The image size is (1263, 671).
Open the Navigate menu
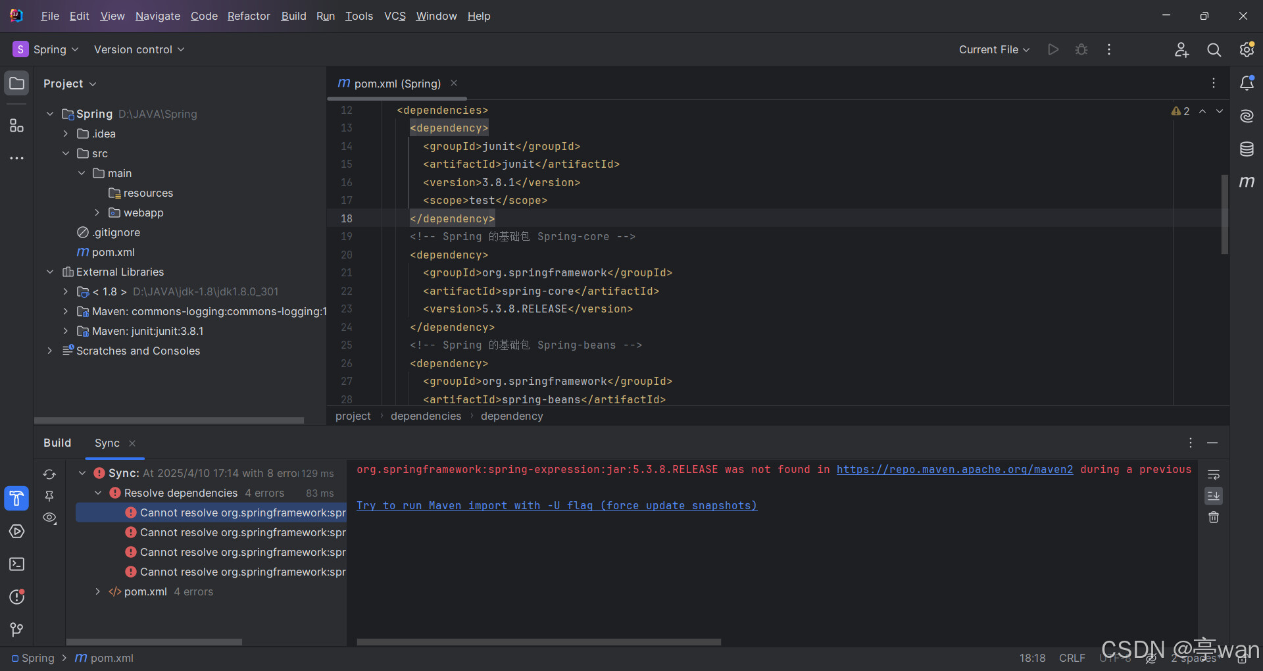158,16
